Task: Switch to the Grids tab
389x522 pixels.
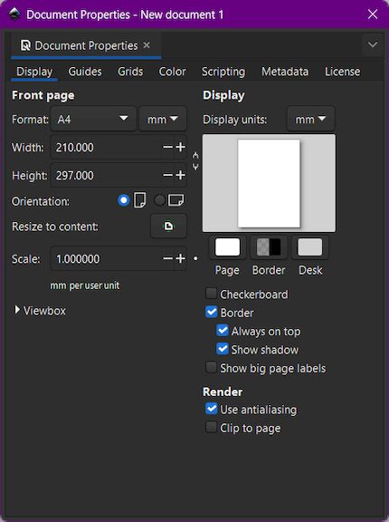Action: pyautogui.click(x=130, y=72)
